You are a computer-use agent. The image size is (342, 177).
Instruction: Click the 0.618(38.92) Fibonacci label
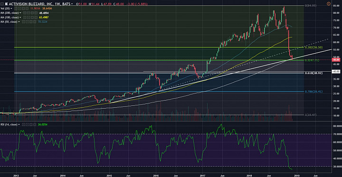pos(313,73)
